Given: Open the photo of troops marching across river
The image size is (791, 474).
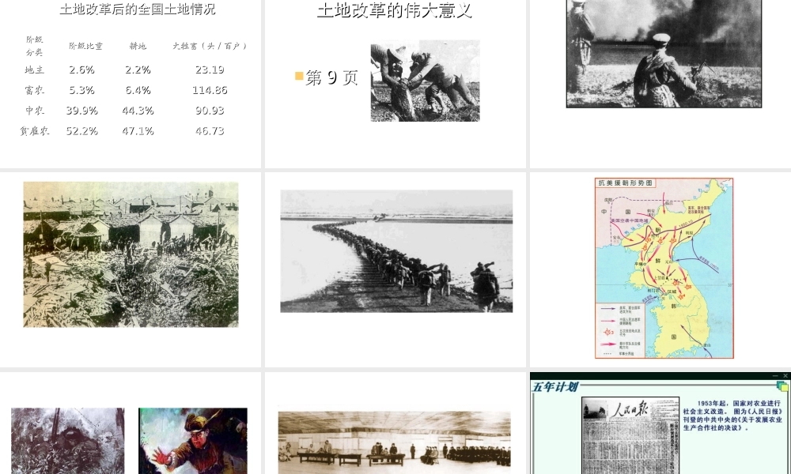Looking at the screenshot, I should 396,251.
